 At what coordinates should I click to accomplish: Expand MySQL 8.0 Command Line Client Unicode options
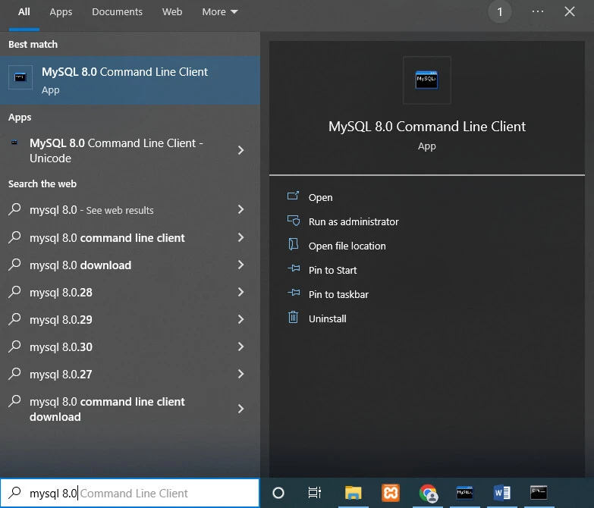[x=240, y=150]
